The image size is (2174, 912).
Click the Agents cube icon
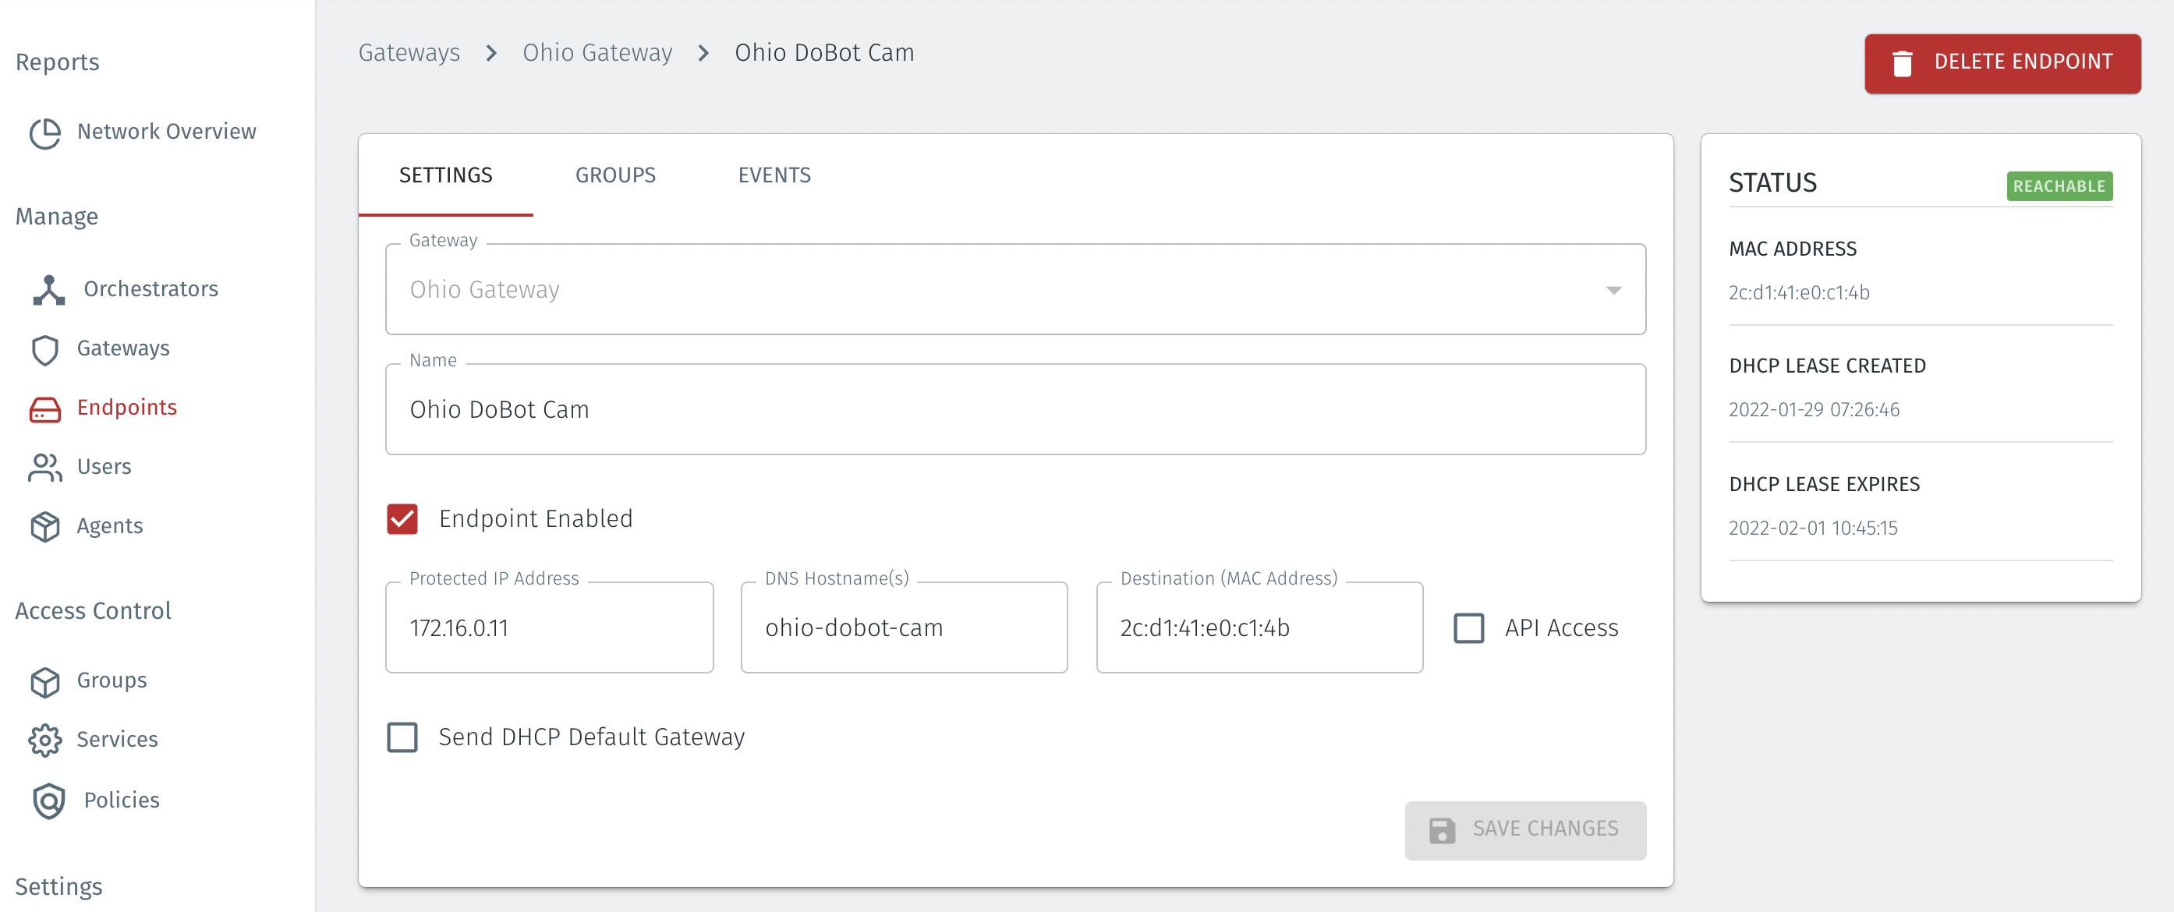tap(44, 526)
